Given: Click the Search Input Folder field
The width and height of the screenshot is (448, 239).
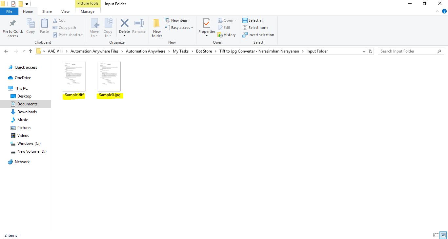Looking at the screenshot, I should [x=407, y=51].
